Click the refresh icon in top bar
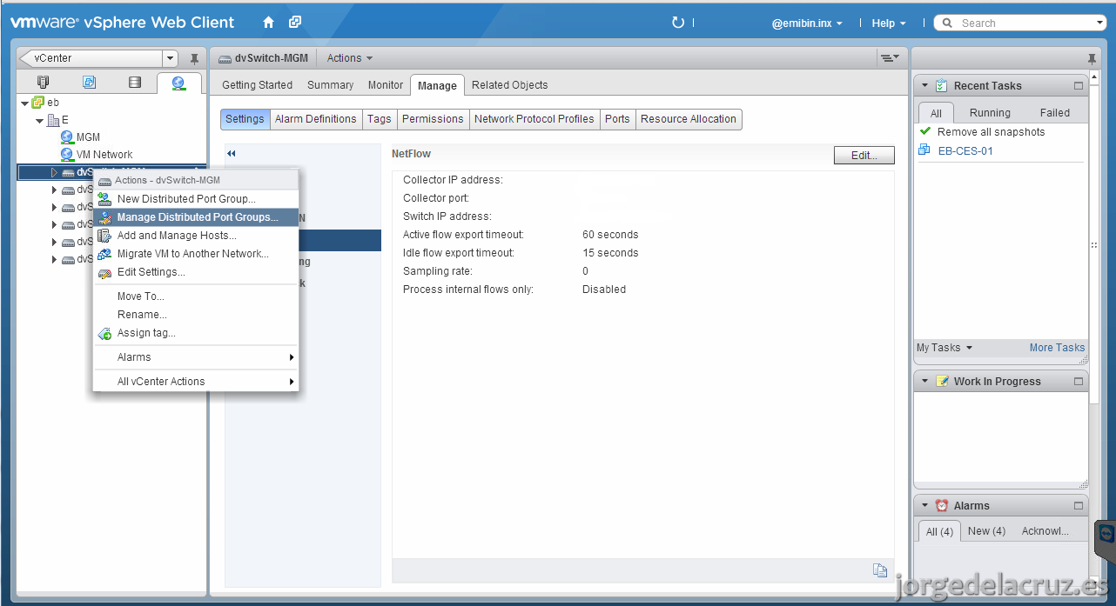The width and height of the screenshot is (1116, 606). click(678, 23)
